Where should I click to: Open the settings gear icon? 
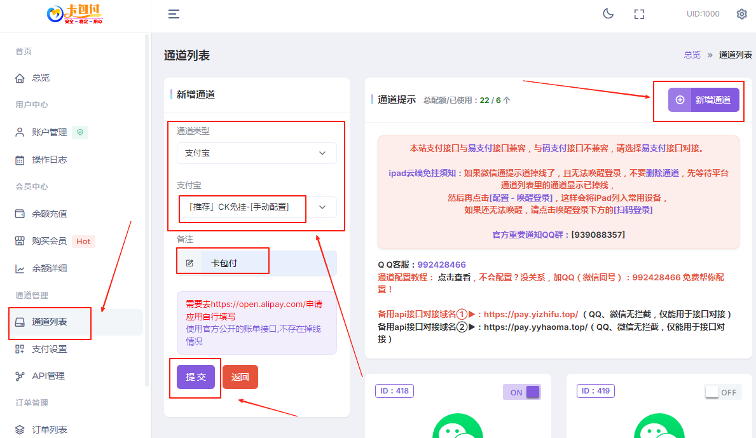(741, 13)
